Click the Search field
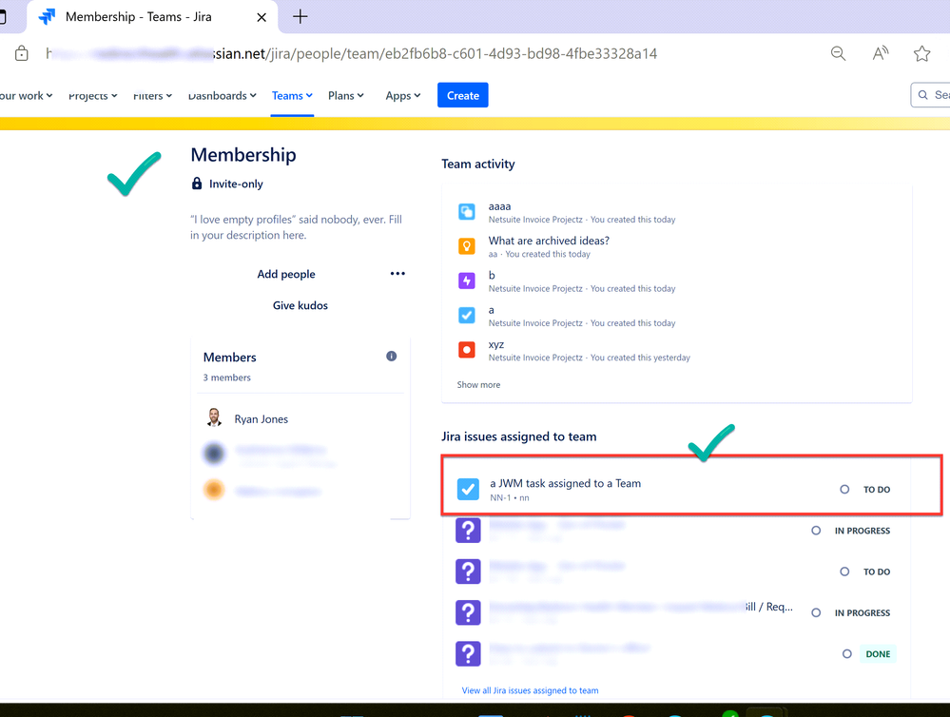 point(931,95)
